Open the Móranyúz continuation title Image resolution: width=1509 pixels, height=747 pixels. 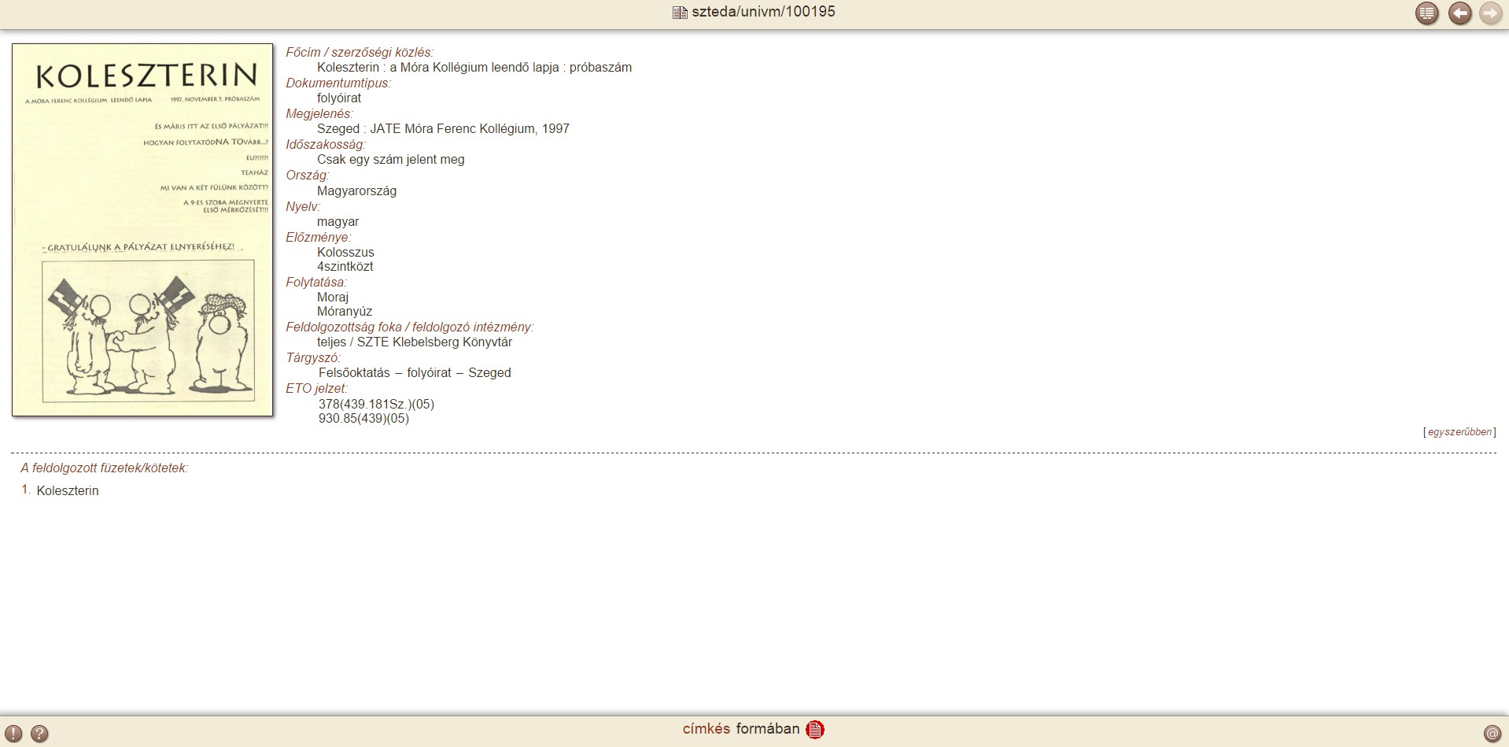pyautogui.click(x=345, y=312)
